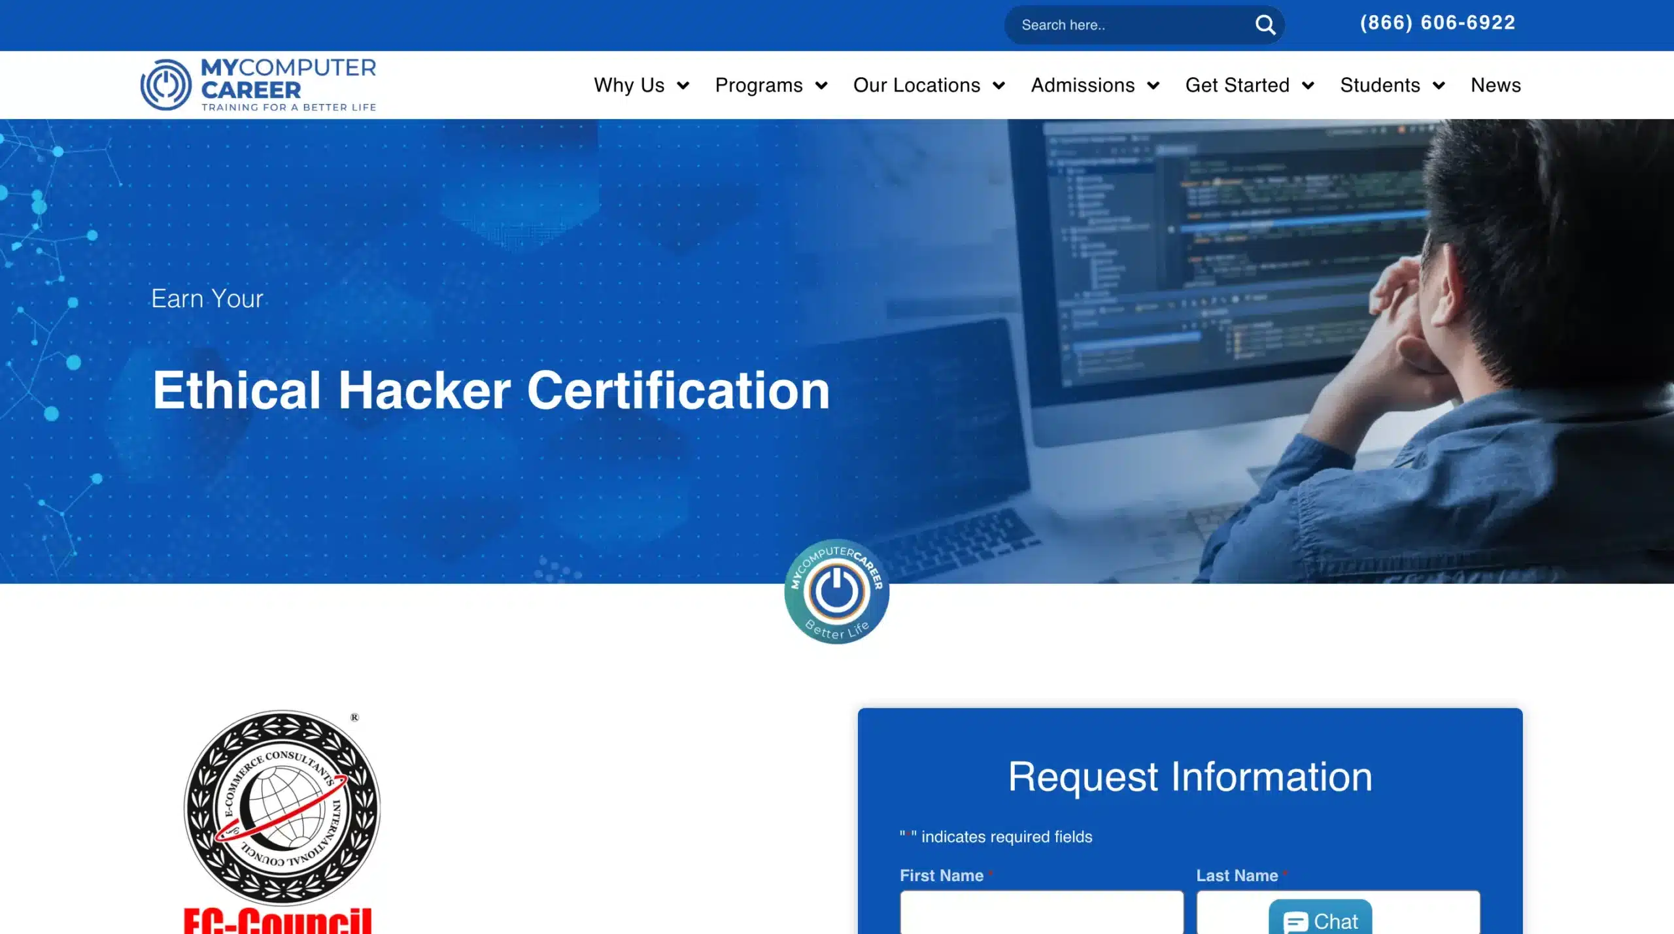
Task: Click the search magnifying glass icon
Action: click(1265, 25)
